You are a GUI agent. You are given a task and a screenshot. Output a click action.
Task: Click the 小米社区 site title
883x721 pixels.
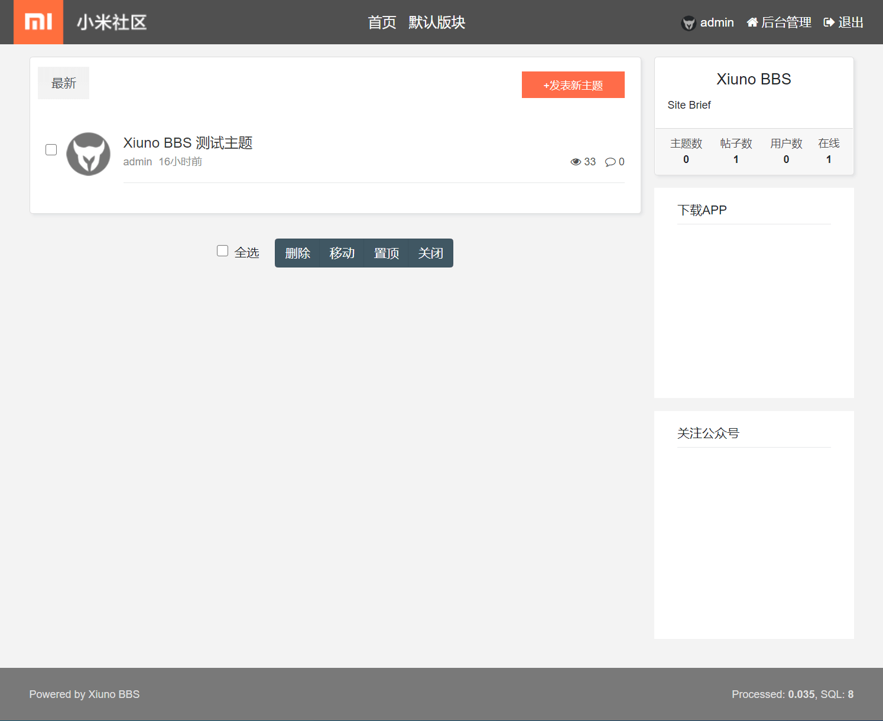point(112,22)
